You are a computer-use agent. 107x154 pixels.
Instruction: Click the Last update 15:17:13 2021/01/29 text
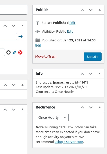coord(61,87)
